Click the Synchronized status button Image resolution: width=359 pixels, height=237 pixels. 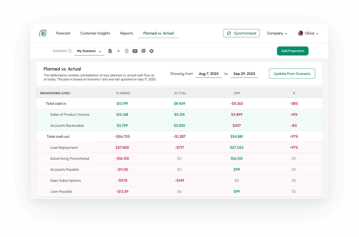pyautogui.click(x=241, y=33)
